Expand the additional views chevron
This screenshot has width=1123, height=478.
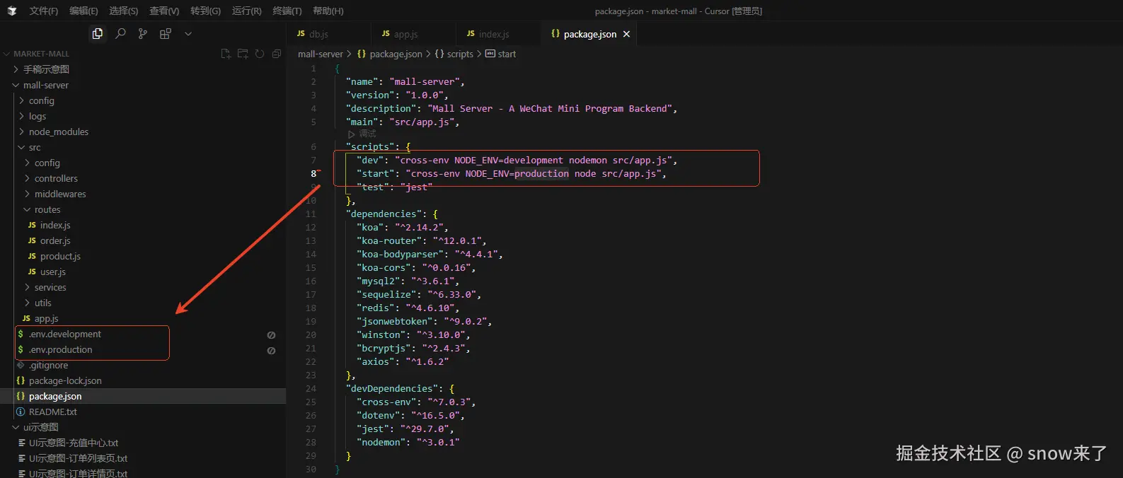point(188,33)
